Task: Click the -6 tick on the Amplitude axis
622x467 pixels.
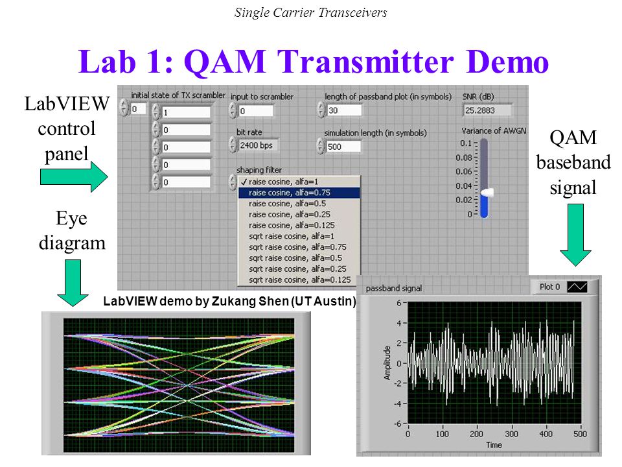Action: pos(397,424)
